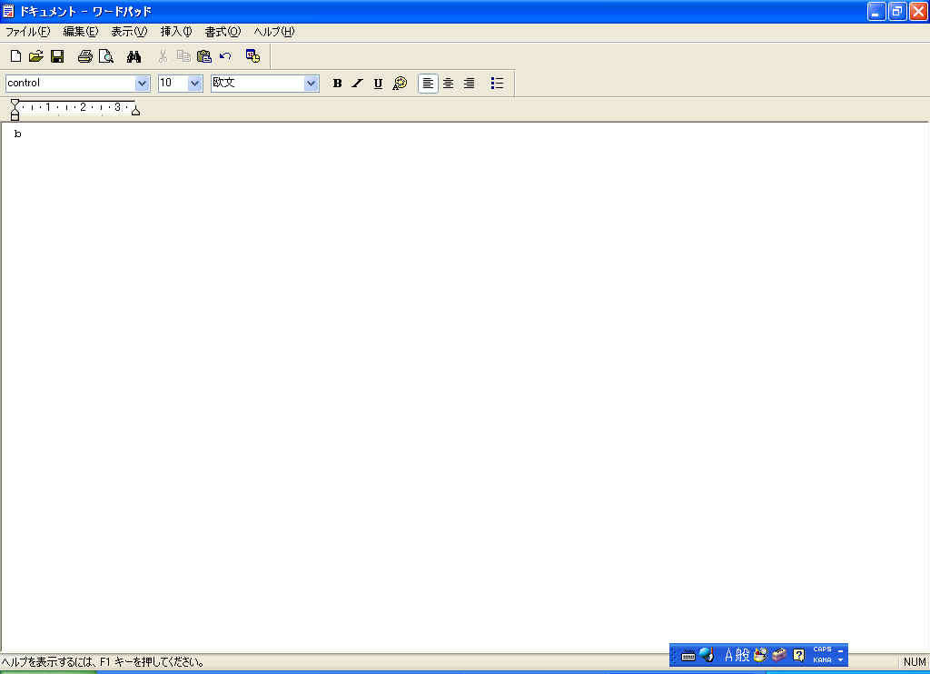
Task: Minimize the WordPad window
Action: coord(876,11)
